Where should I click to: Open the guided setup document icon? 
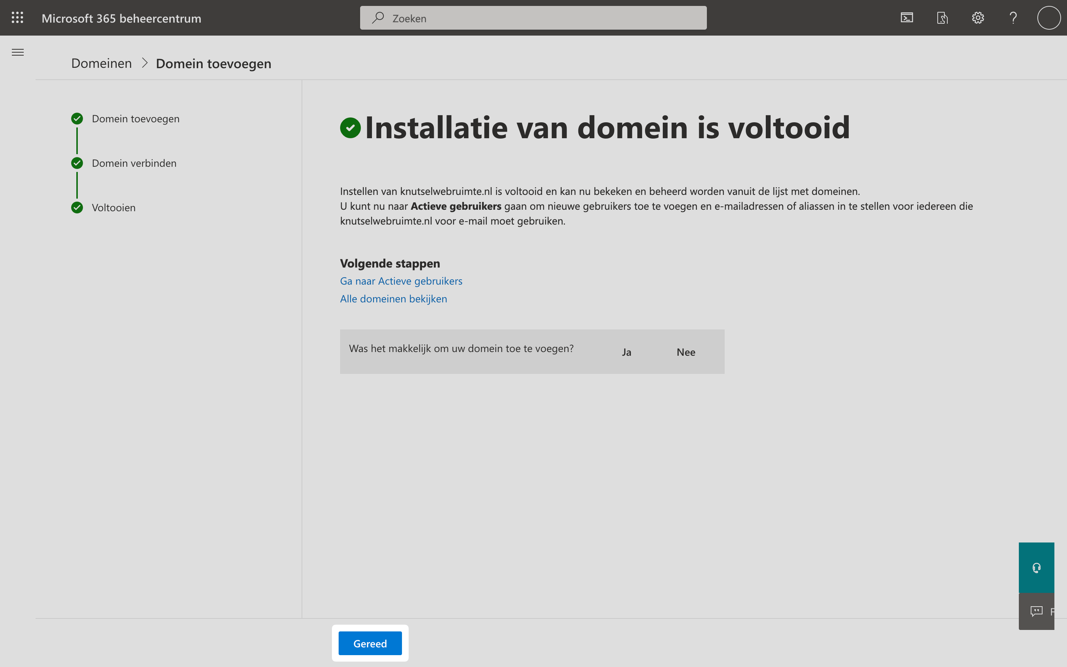tap(942, 18)
